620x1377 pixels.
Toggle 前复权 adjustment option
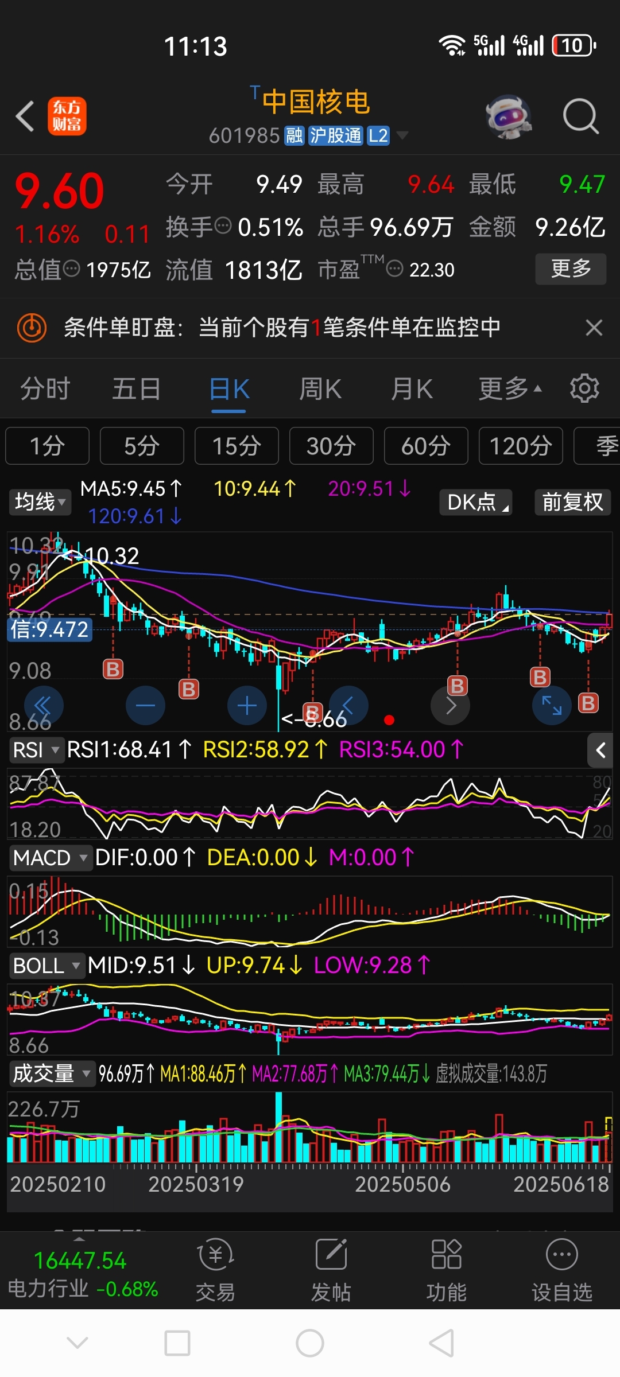pos(572,502)
